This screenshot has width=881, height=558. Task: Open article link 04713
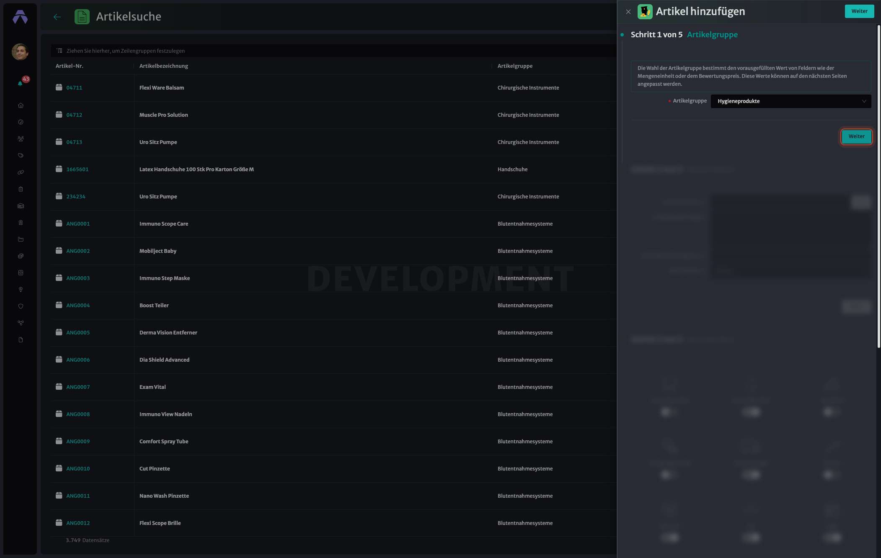pyautogui.click(x=74, y=142)
